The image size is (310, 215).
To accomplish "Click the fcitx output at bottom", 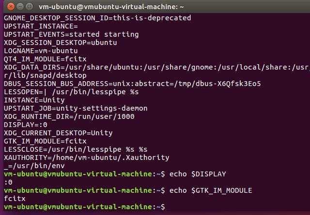I will [x=15, y=199].
